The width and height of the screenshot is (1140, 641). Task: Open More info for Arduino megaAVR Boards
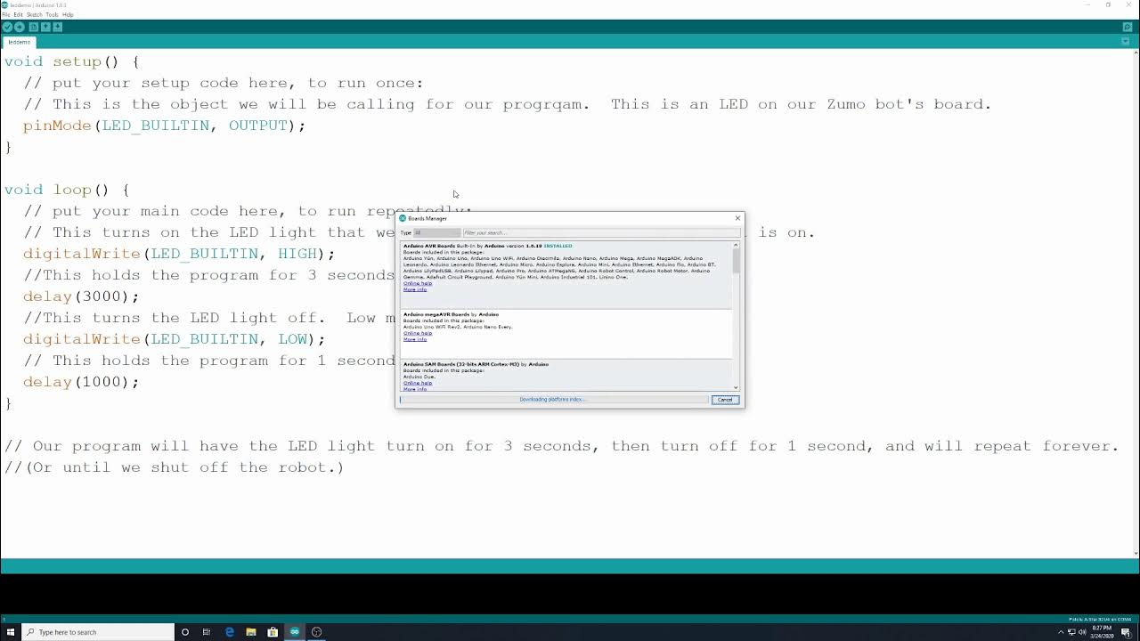[415, 339]
